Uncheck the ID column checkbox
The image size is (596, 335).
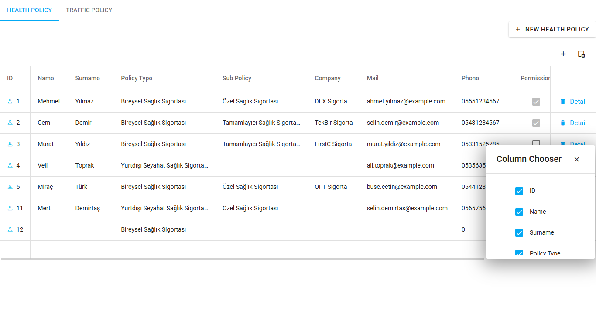point(519,191)
